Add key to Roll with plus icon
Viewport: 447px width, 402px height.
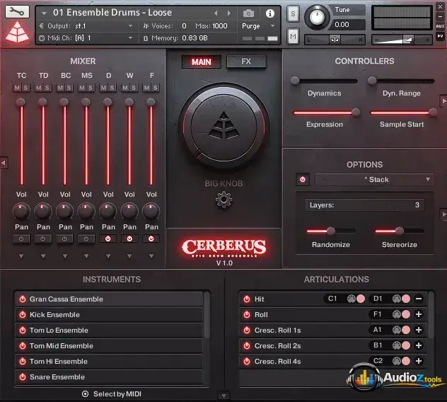[x=419, y=314]
